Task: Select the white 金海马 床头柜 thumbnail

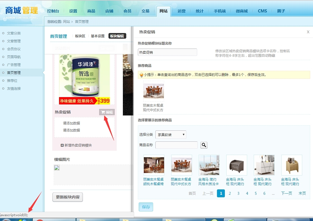Action: (x=264, y=165)
